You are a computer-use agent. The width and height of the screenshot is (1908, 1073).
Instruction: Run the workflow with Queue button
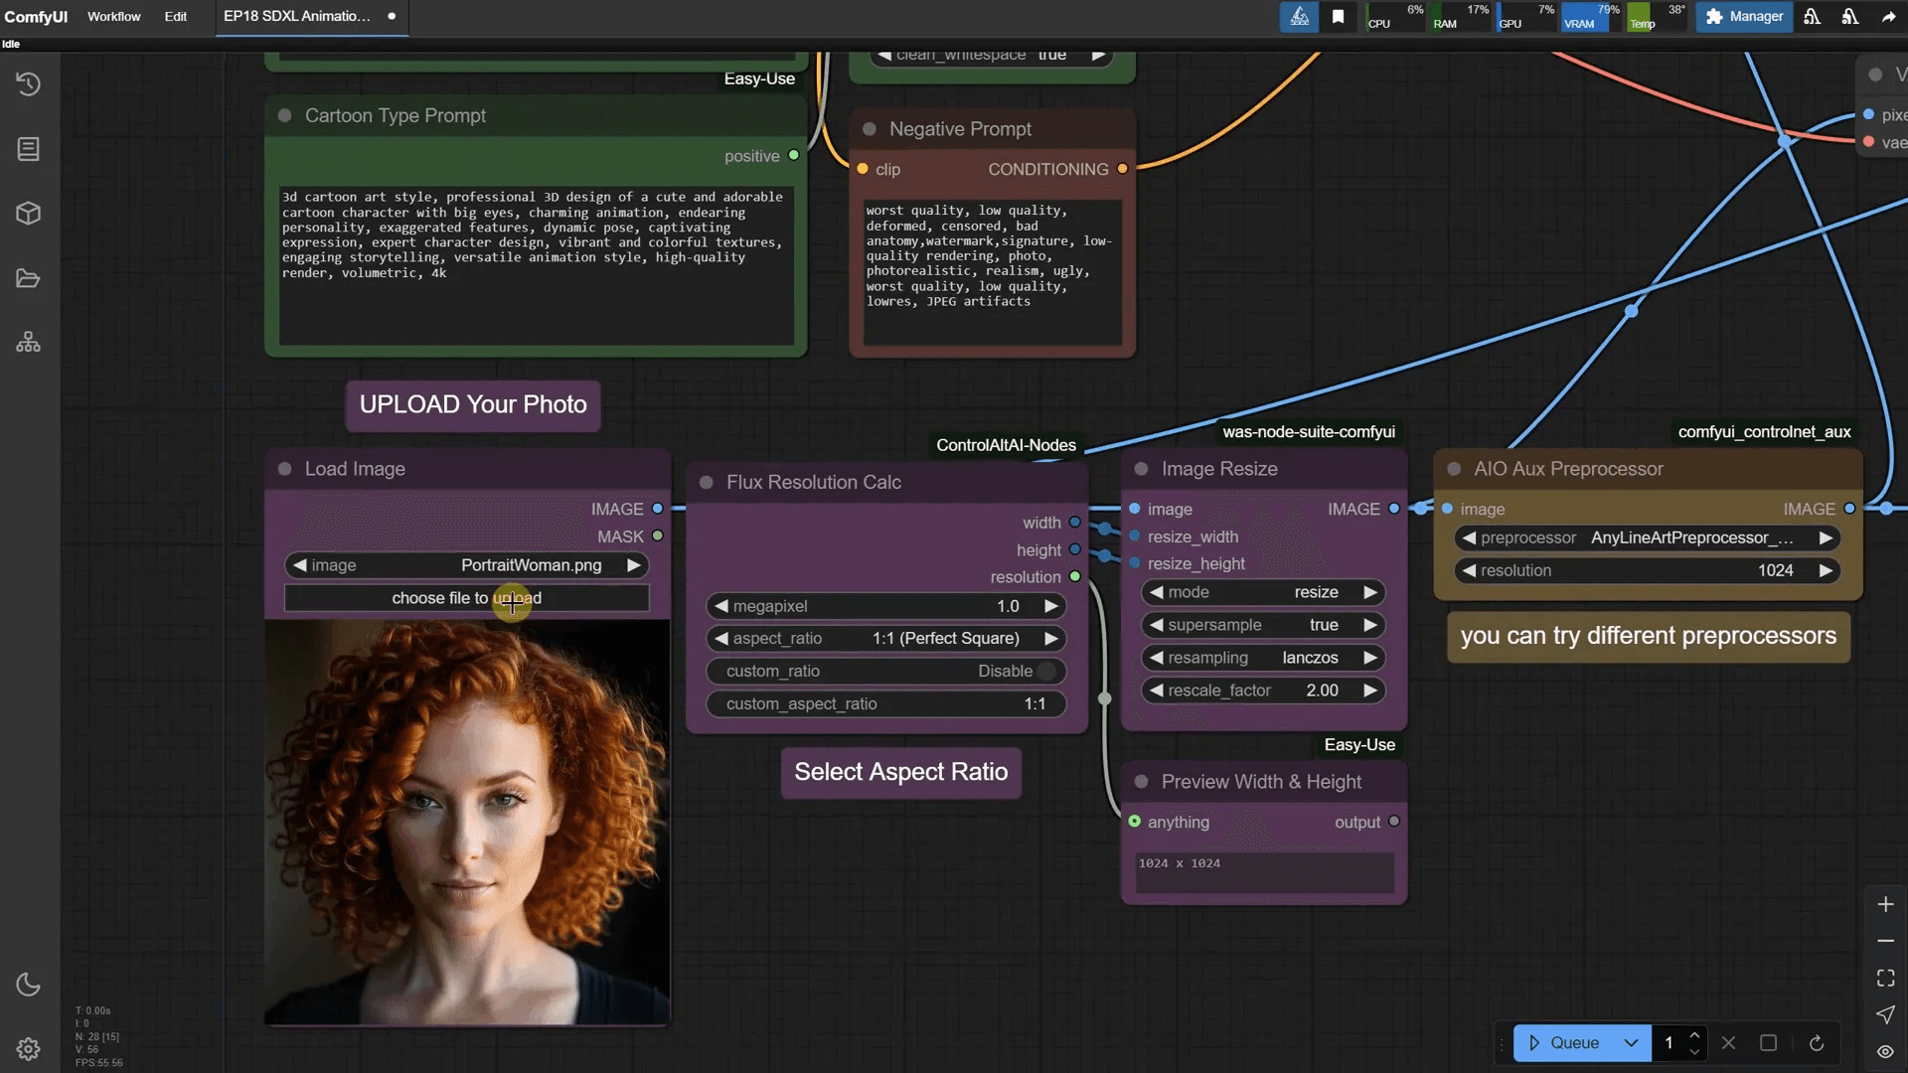tap(1563, 1043)
